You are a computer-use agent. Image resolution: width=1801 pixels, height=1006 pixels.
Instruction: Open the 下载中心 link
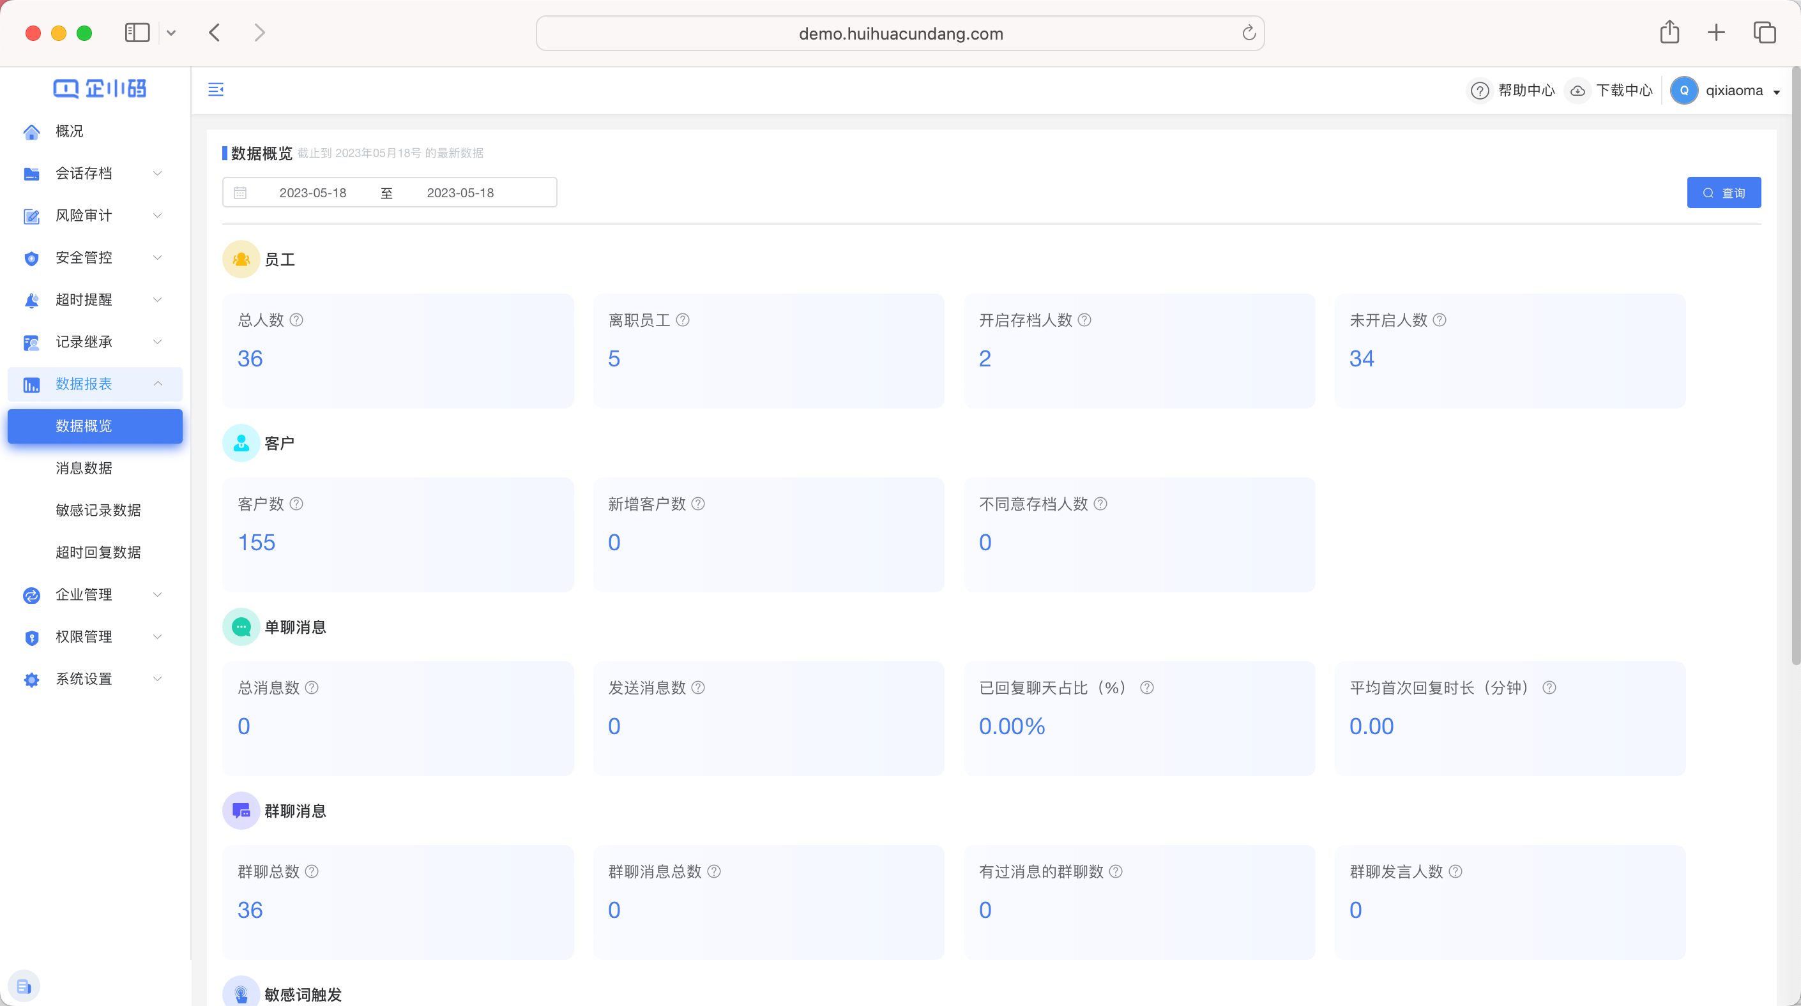click(x=1624, y=91)
